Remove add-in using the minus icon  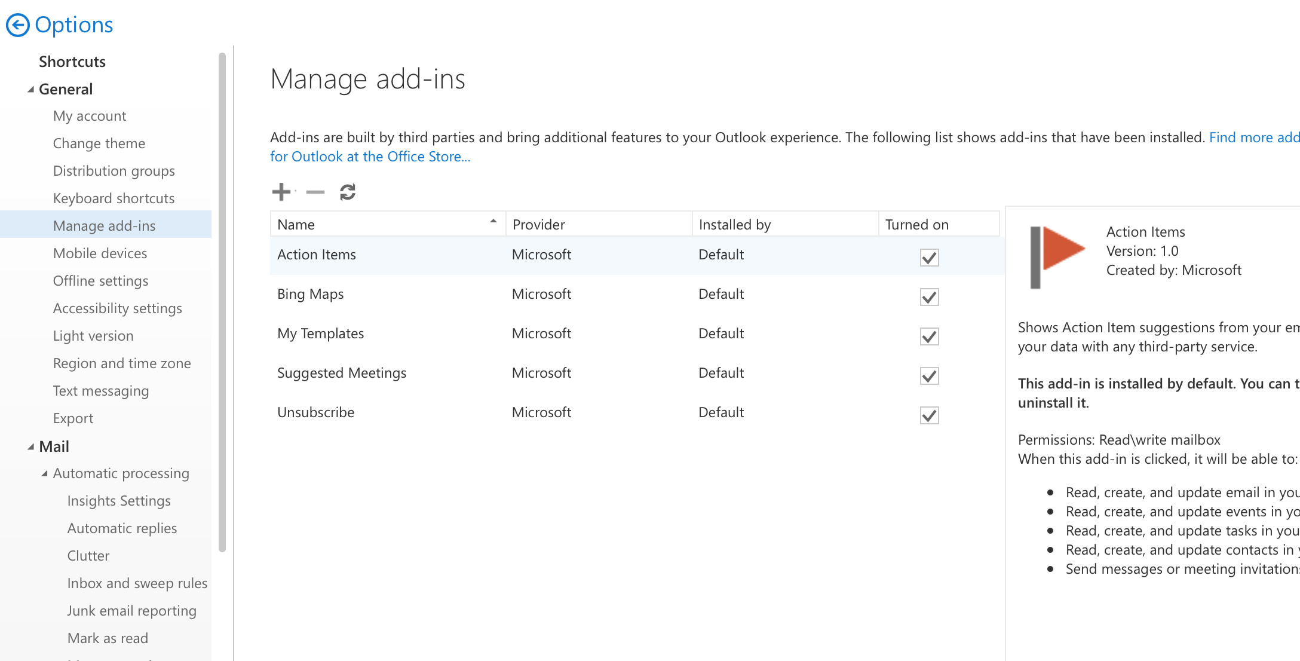coord(315,192)
